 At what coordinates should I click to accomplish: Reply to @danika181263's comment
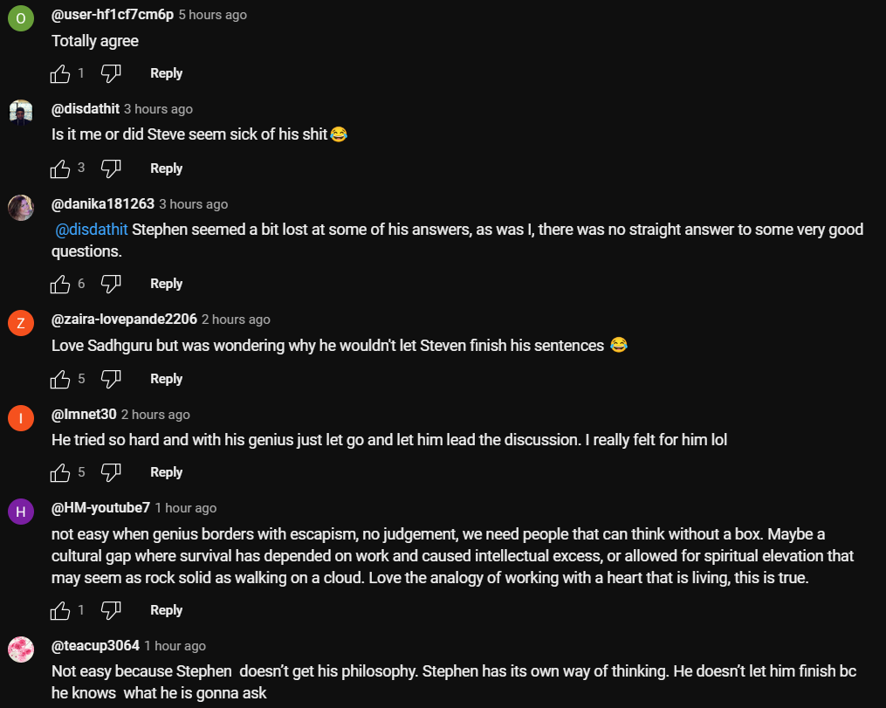pos(166,284)
